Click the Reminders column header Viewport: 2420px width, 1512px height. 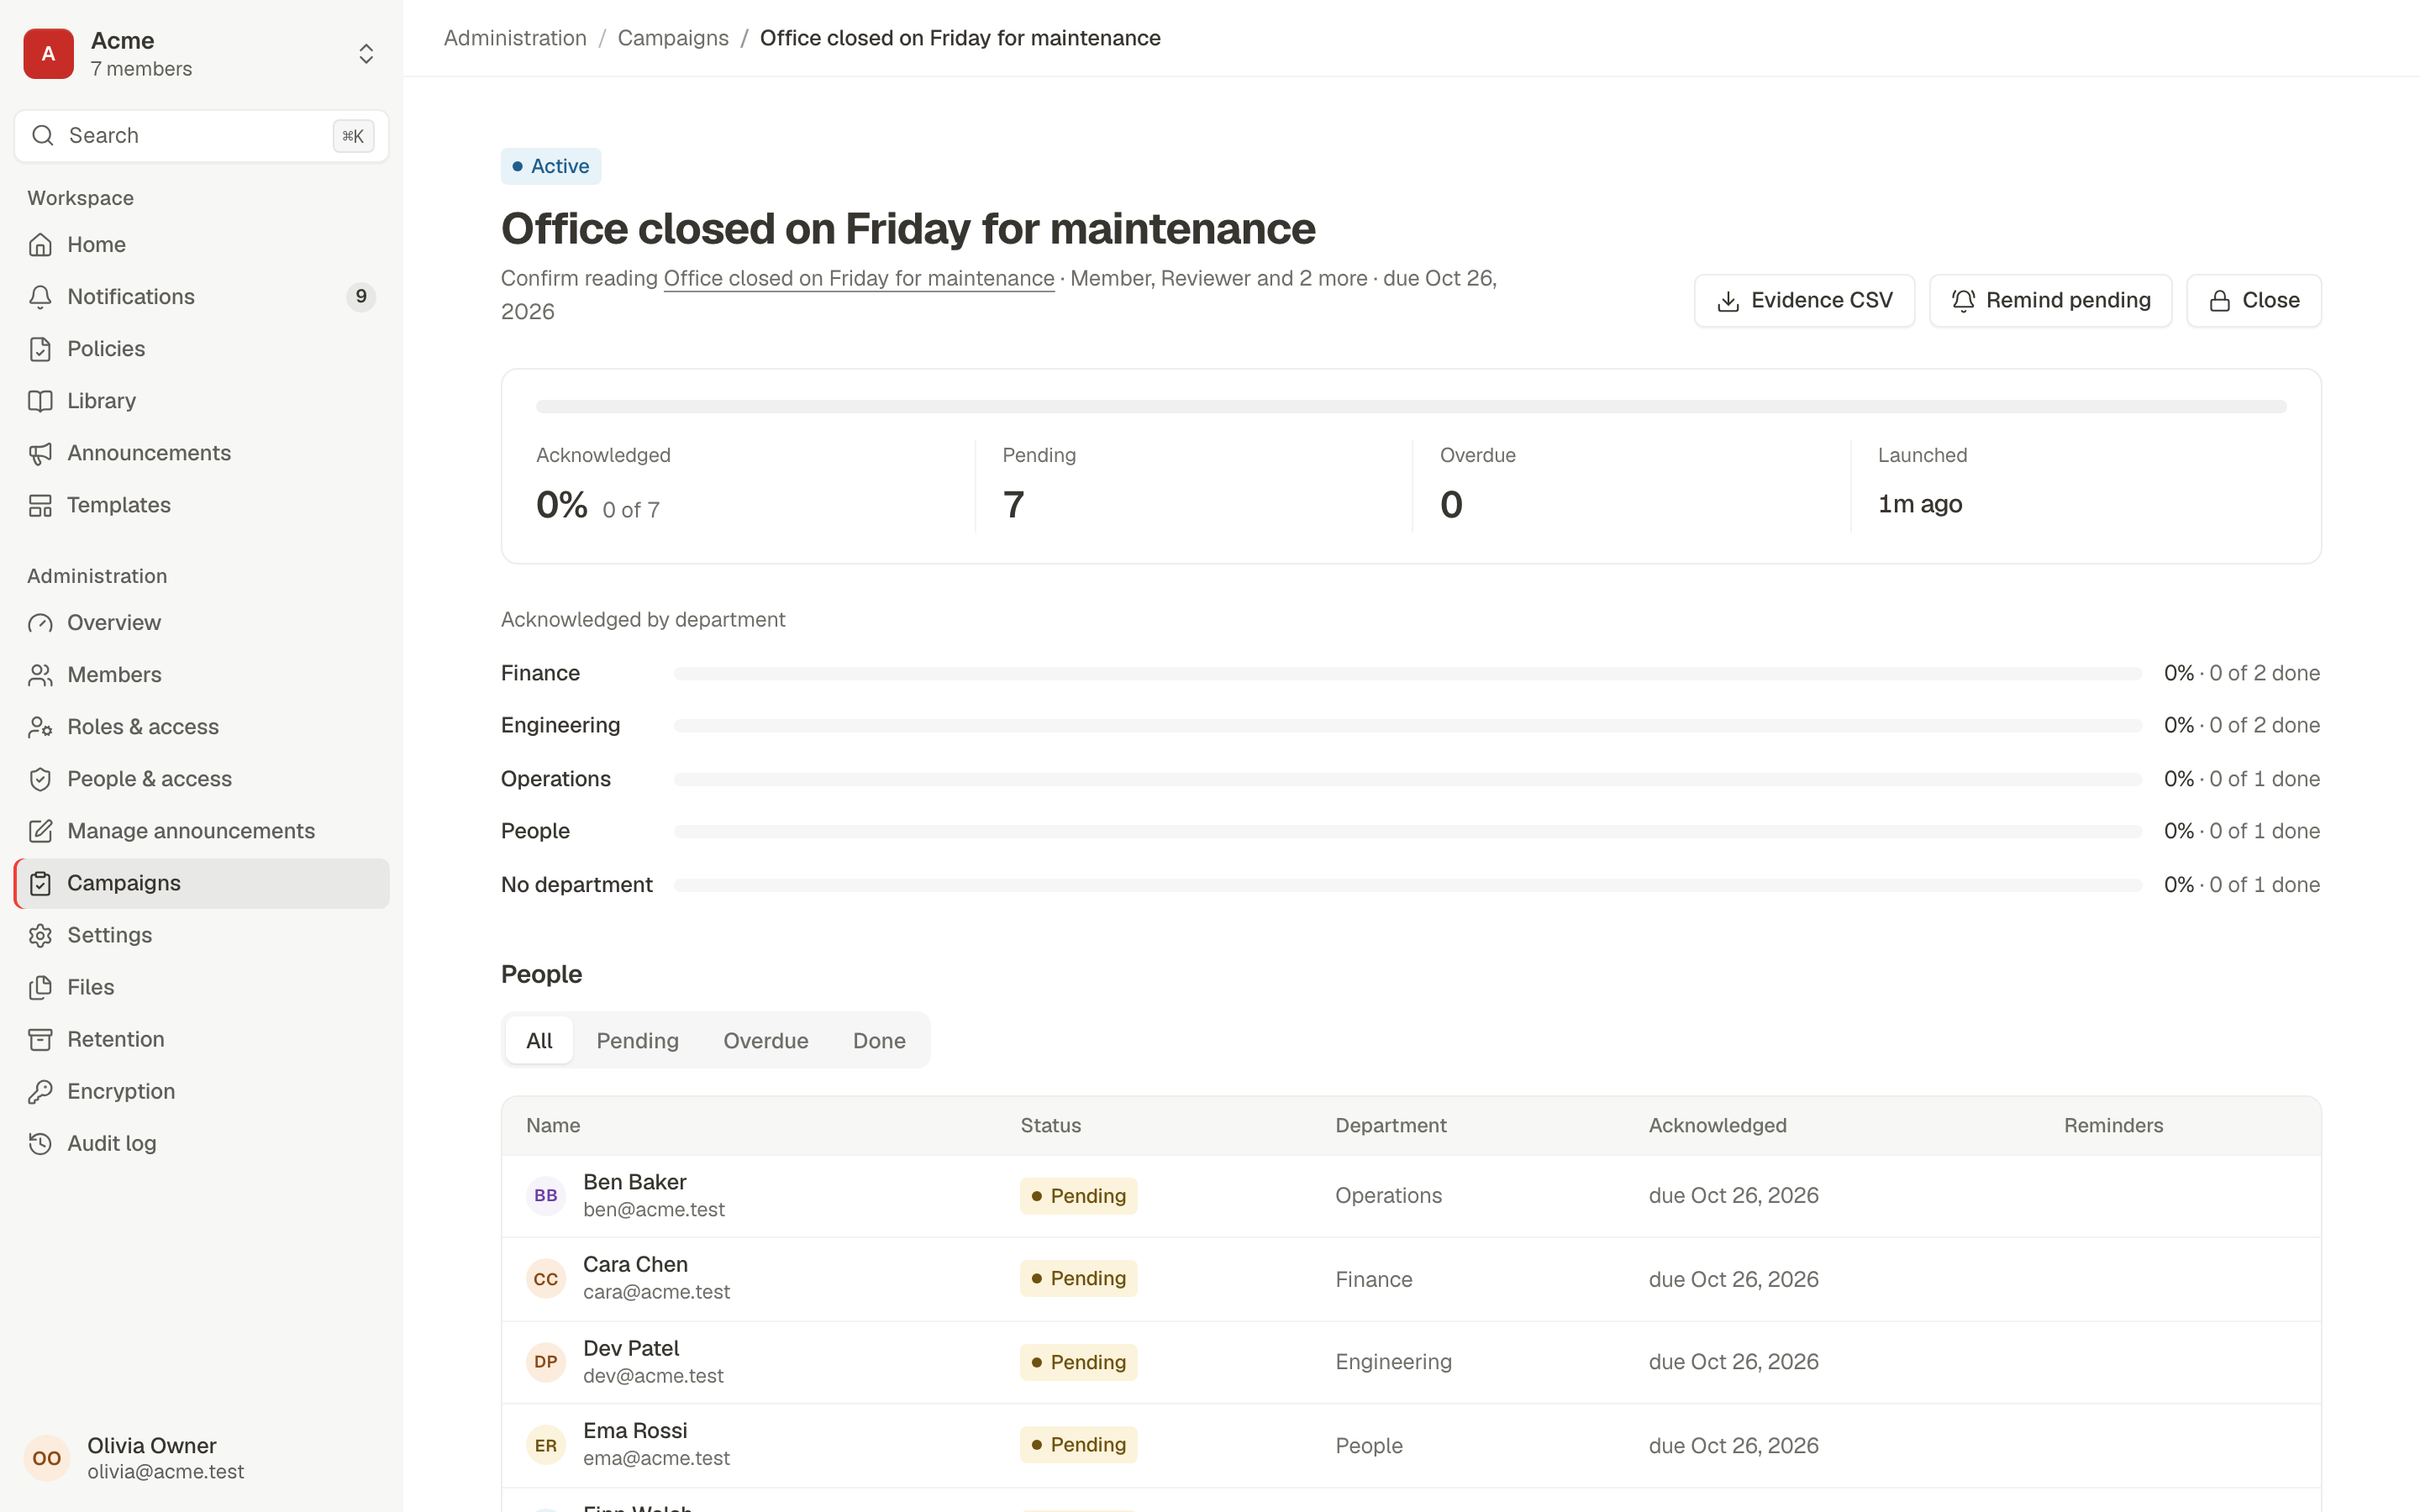click(x=2113, y=1125)
